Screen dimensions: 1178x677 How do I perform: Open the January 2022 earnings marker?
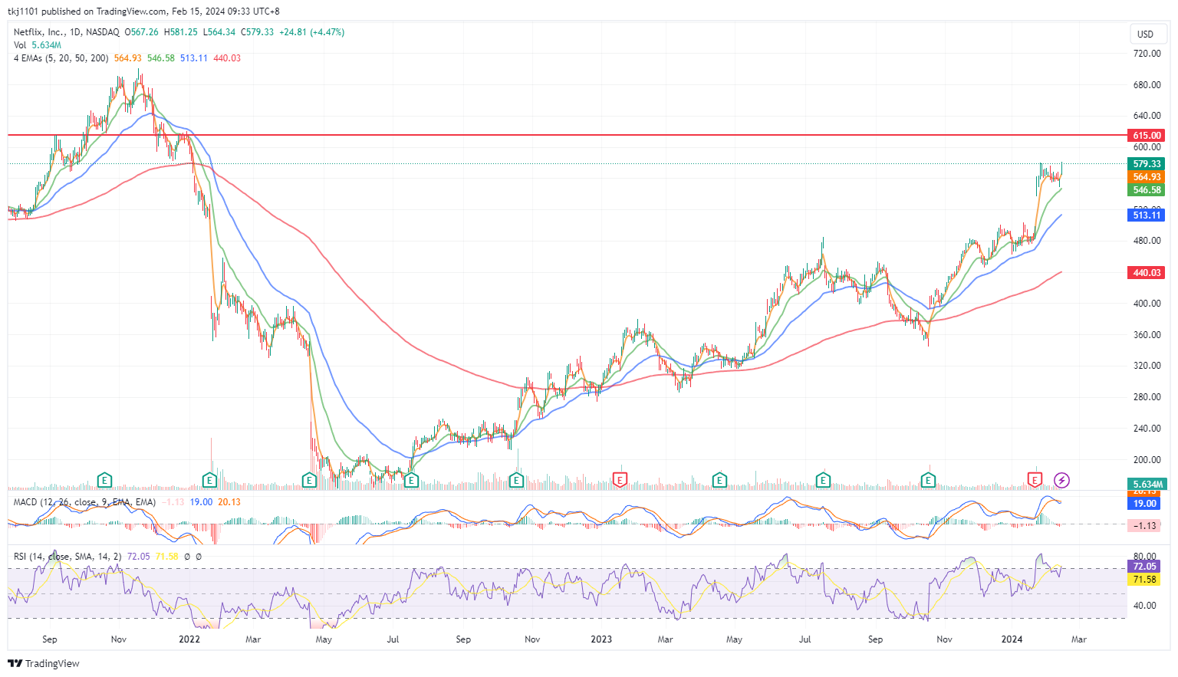click(209, 481)
